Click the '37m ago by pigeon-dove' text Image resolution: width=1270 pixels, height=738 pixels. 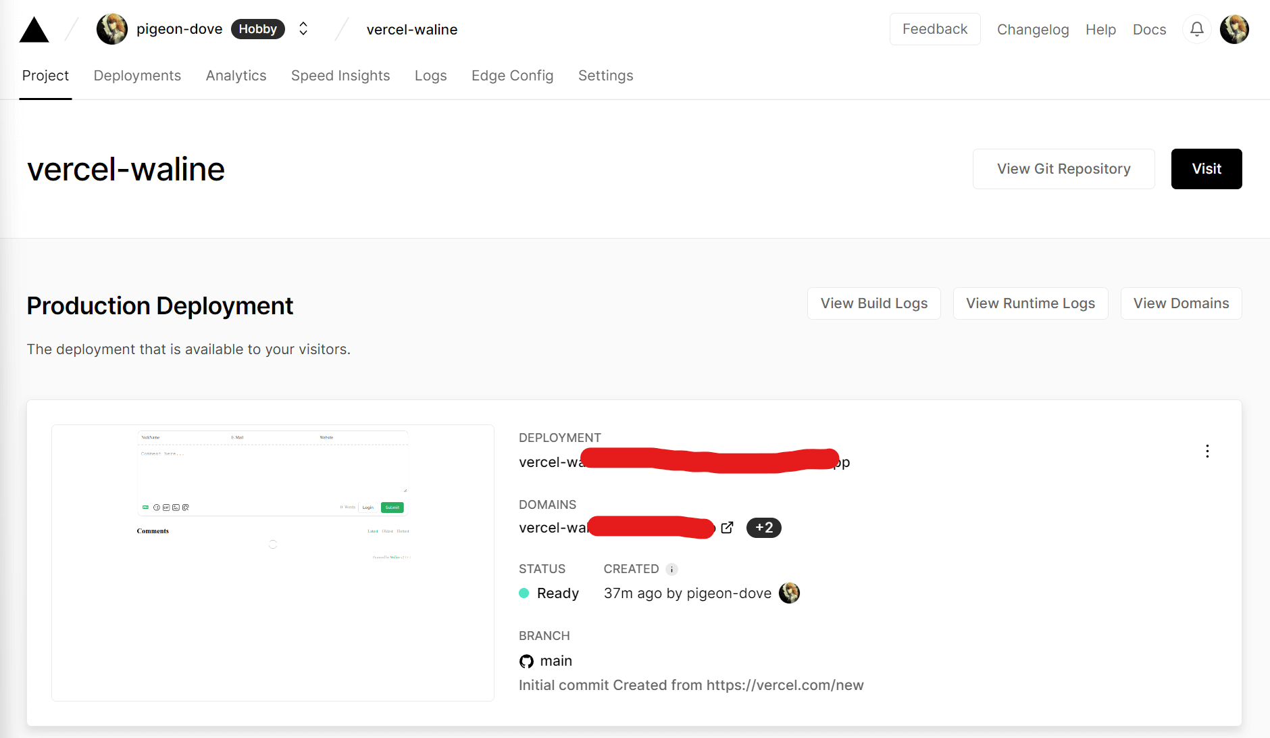688,593
